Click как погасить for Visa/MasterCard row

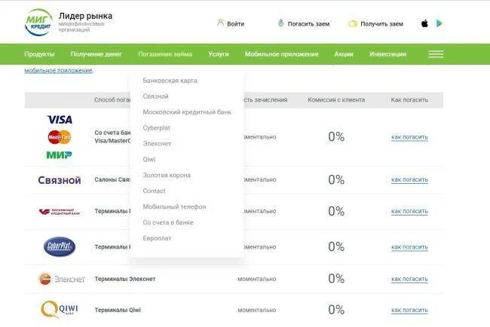pyautogui.click(x=409, y=137)
